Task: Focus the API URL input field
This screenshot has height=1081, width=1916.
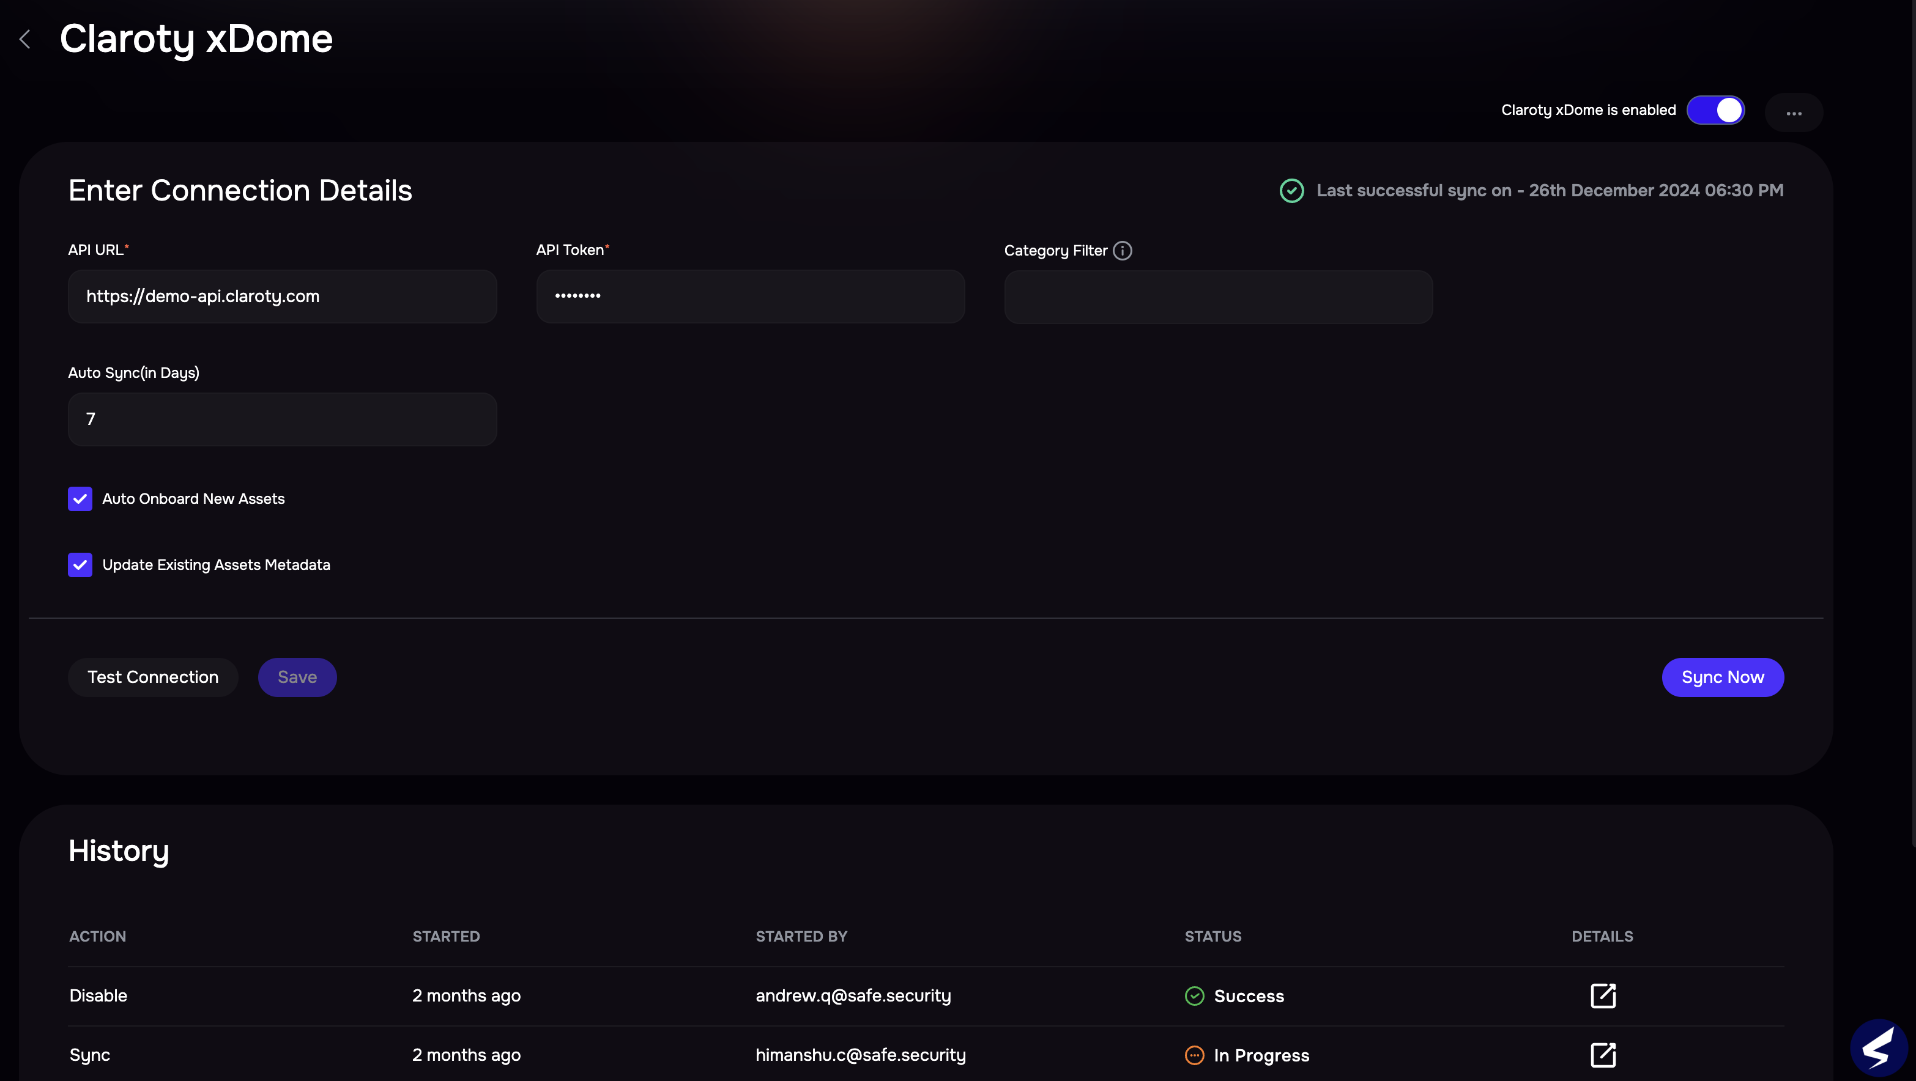Action: pyautogui.click(x=282, y=296)
